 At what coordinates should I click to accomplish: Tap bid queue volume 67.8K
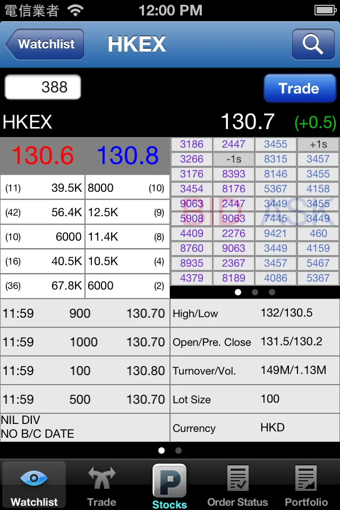66,286
